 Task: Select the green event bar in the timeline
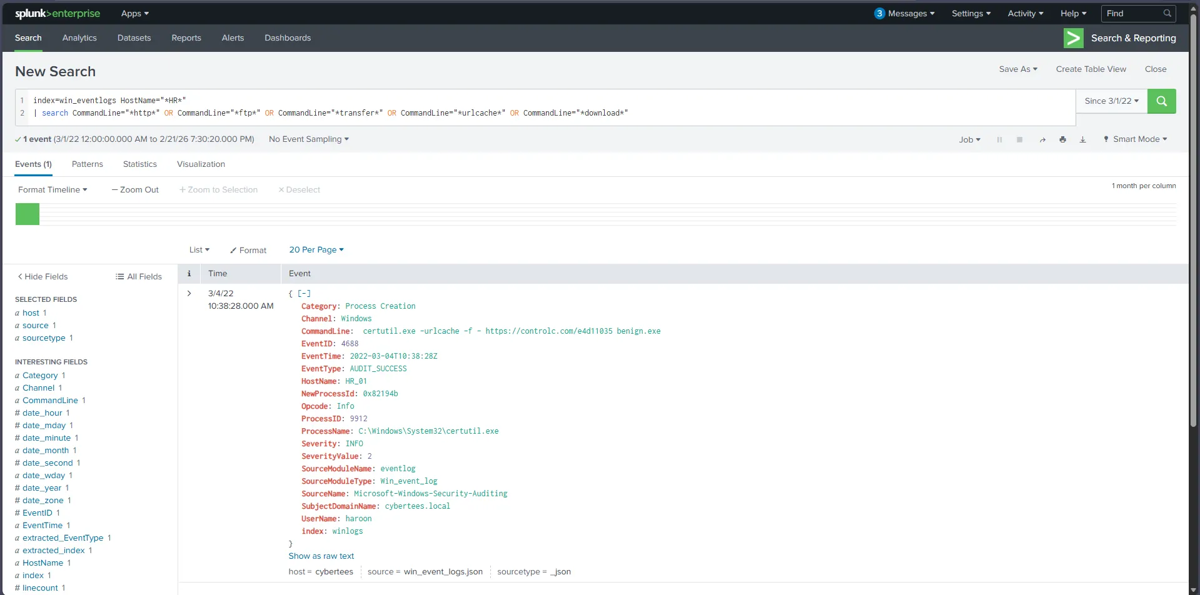[x=26, y=213]
